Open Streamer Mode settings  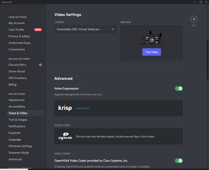[x=19, y=153]
